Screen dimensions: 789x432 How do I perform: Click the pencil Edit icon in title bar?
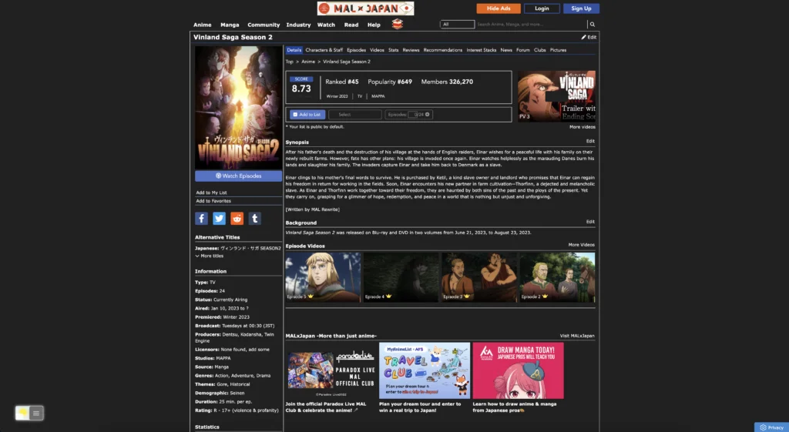point(589,37)
